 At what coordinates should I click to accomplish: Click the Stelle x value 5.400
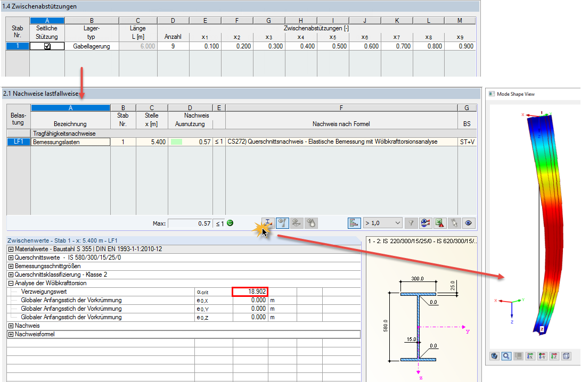[152, 142]
